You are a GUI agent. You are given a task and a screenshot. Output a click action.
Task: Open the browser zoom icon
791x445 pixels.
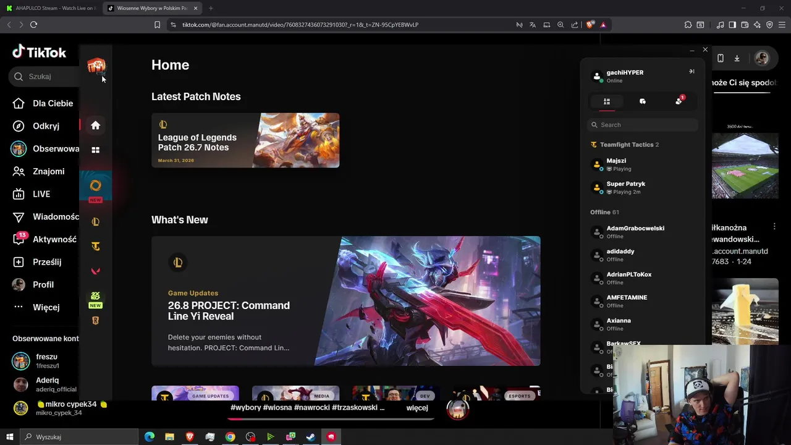pyautogui.click(x=560, y=25)
